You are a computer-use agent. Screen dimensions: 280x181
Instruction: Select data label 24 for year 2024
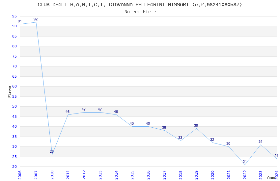tap(276, 156)
